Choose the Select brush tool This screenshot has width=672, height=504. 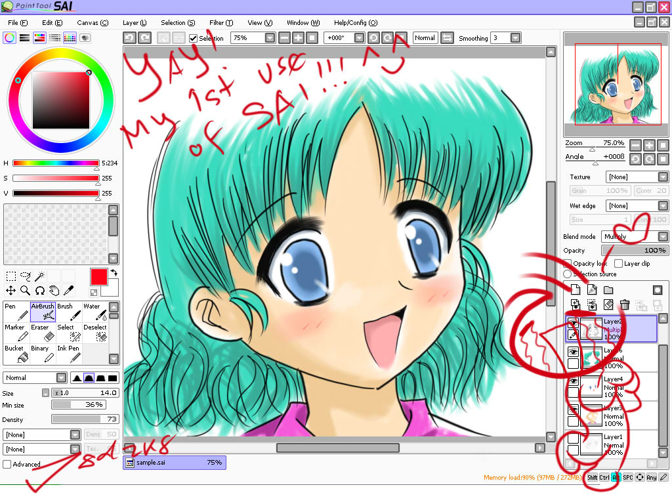tap(68, 333)
